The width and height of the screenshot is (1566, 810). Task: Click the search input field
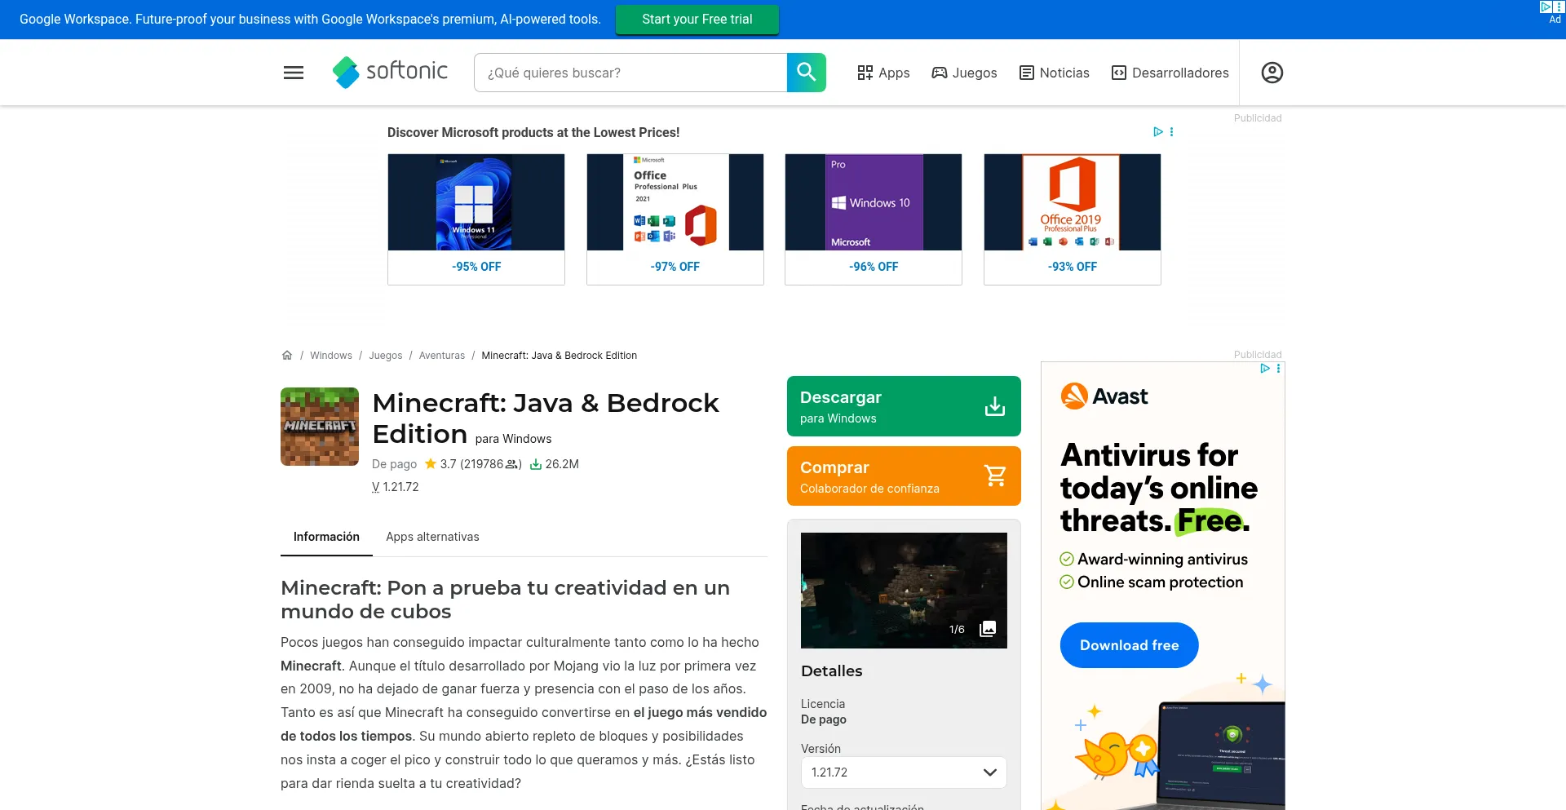pos(628,73)
